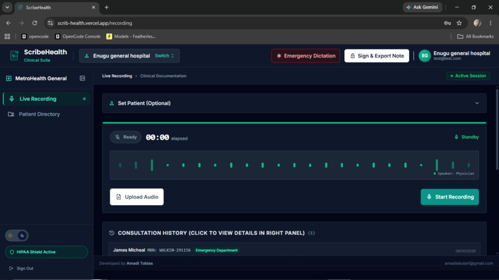
Task: Click the MetroHealth General plus icon
Action: 9,78
